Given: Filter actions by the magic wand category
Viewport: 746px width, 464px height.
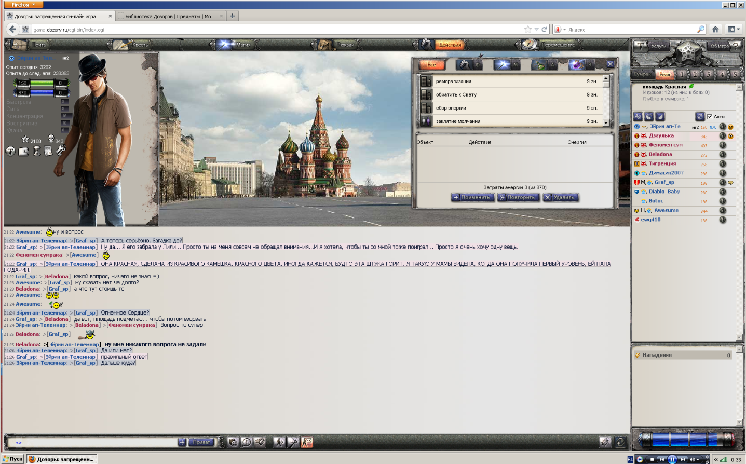Looking at the screenshot, I should coord(507,65).
